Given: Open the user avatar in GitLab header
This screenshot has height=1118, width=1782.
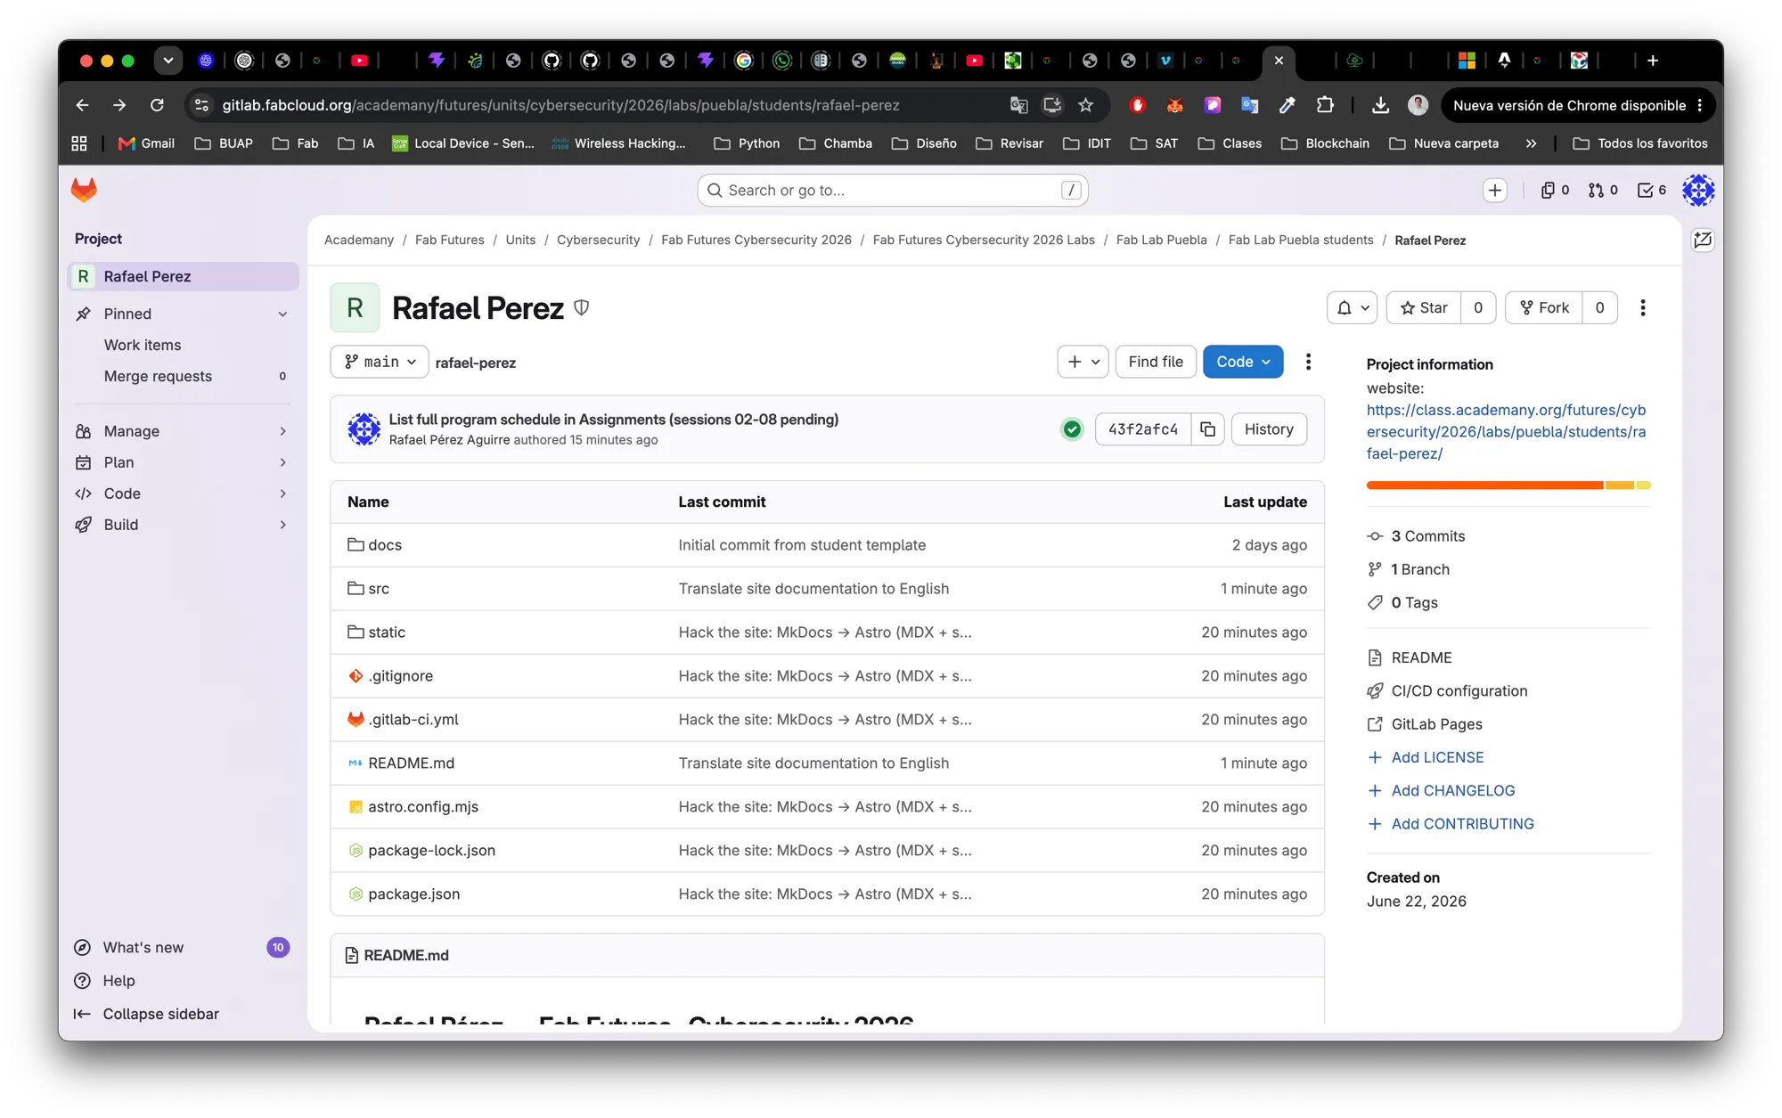Looking at the screenshot, I should [x=1698, y=190].
